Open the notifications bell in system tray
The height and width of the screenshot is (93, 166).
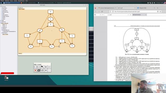click(148, 3)
